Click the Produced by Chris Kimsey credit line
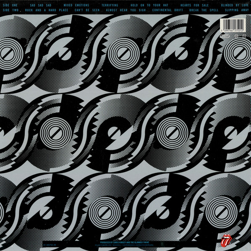This screenshot has width=251, height=251. 125,242
